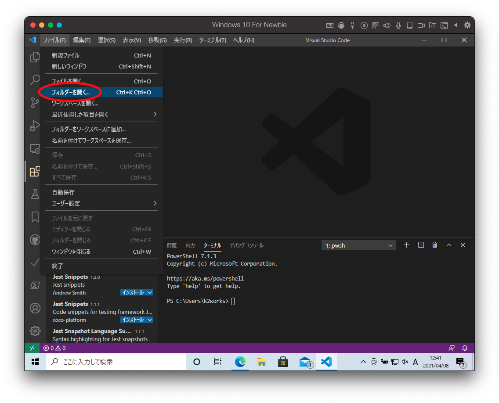Open the Manage gear icon
This screenshot has width=499, height=403.
(x=35, y=331)
